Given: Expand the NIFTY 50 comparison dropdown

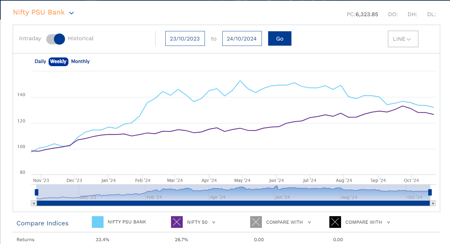Looking at the screenshot, I should (x=214, y=222).
